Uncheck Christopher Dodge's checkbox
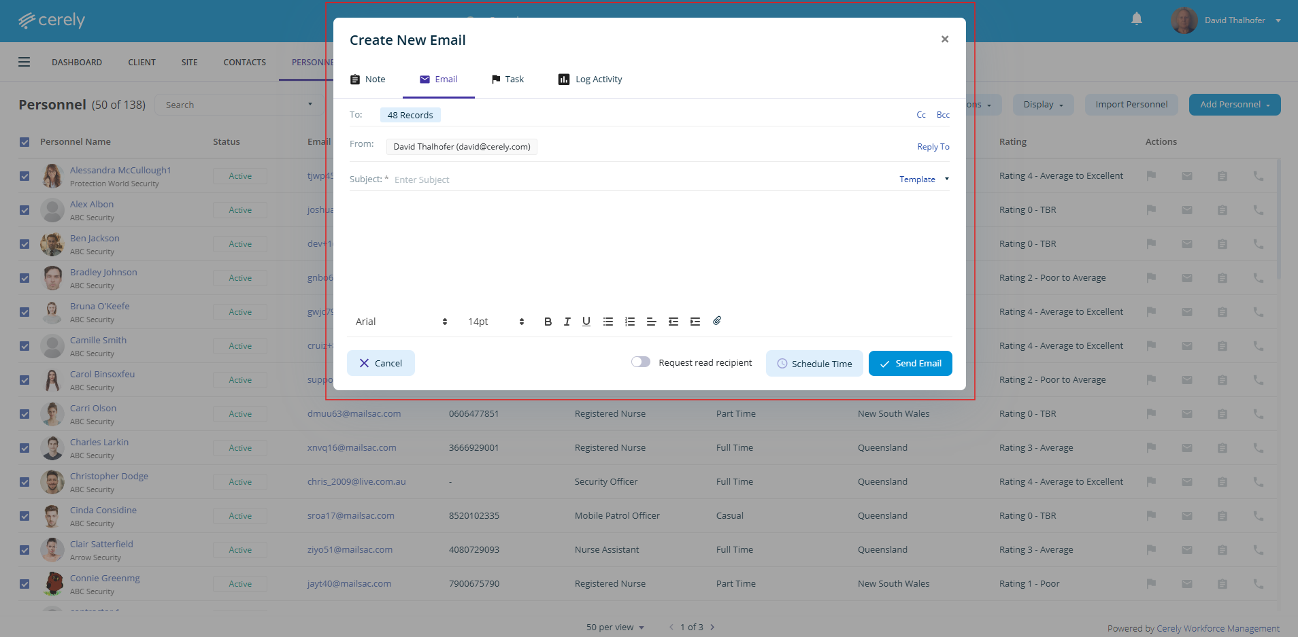The height and width of the screenshot is (637, 1298). pyautogui.click(x=24, y=482)
